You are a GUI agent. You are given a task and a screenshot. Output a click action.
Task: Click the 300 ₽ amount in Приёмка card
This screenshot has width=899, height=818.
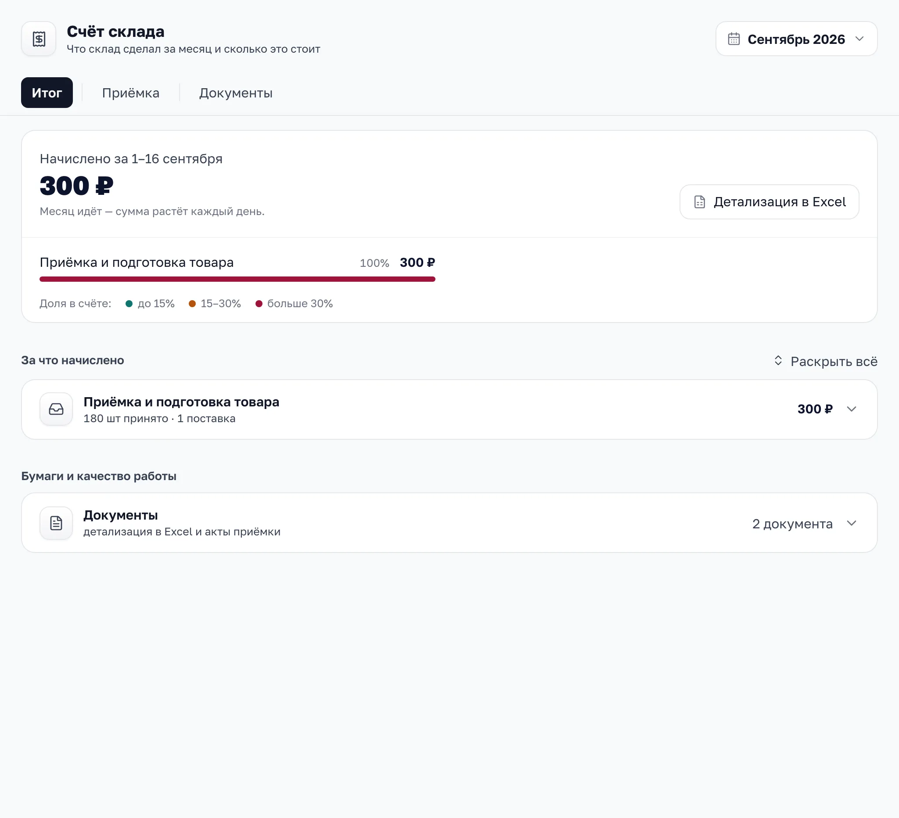click(815, 409)
